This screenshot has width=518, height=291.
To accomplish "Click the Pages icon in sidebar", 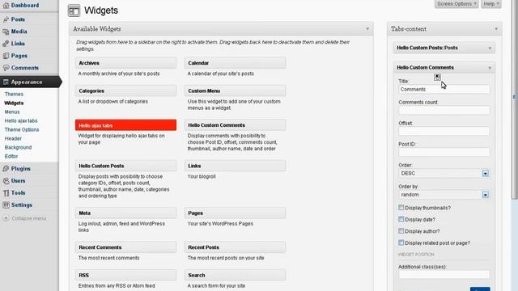I will [x=6, y=56].
